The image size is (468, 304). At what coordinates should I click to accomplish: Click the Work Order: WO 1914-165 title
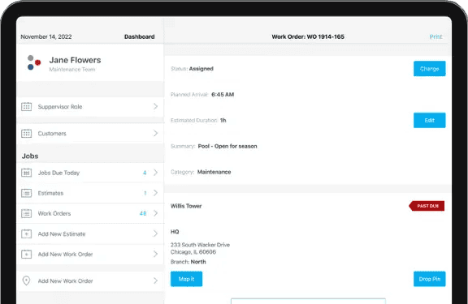click(308, 36)
